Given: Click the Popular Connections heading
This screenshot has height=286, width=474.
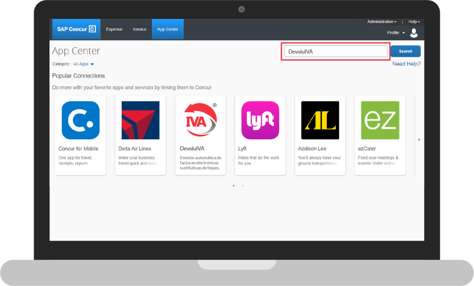Looking at the screenshot, I should pyautogui.click(x=79, y=76).
